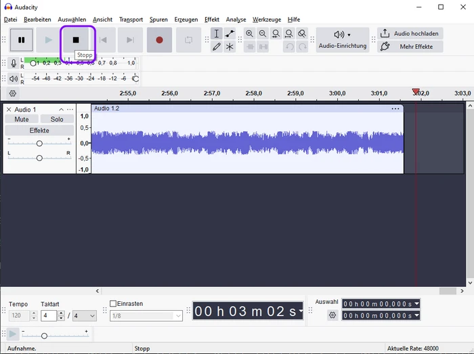Select the Selection (I-beam) tool
The height and width of the screenshot is (354, 474).
click(x=217, y=34)
